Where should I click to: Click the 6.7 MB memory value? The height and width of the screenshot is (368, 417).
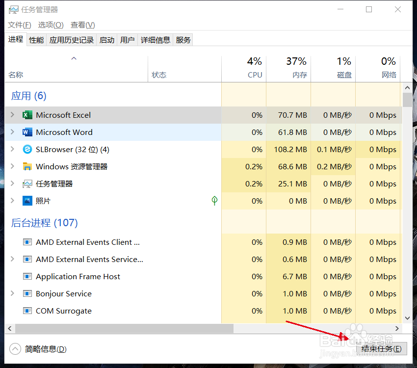pyautogui.click(x=295, y=277)
